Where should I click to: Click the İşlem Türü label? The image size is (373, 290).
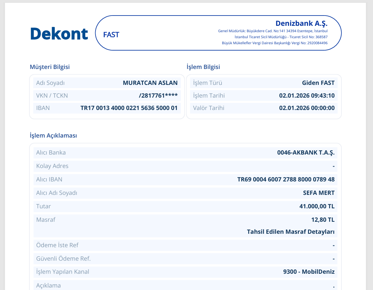(207, 83)
